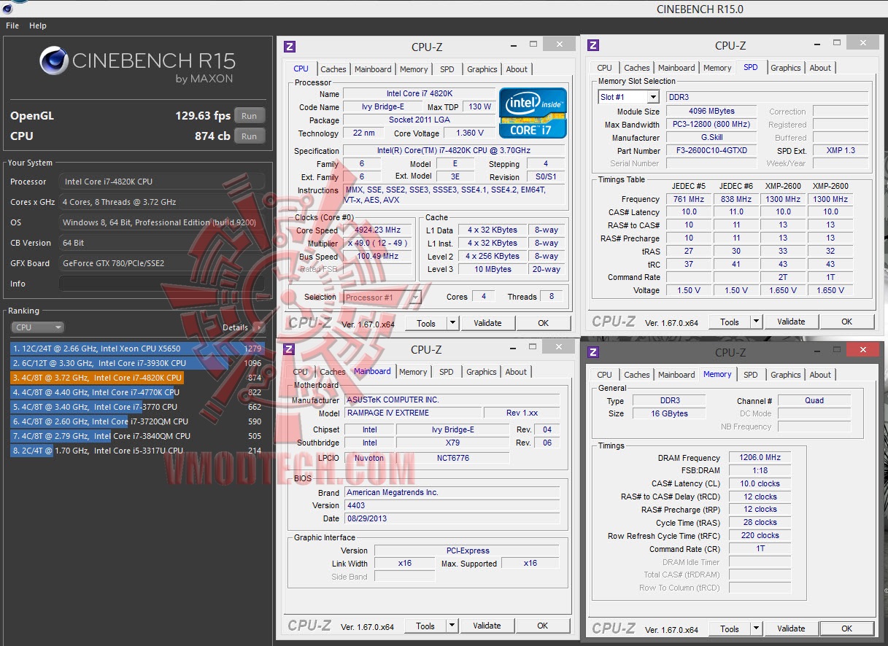This screenshot has width=888, height=646.
Task: Select the Core i7-4770K ranking row
Action: (x=137, y=392)
